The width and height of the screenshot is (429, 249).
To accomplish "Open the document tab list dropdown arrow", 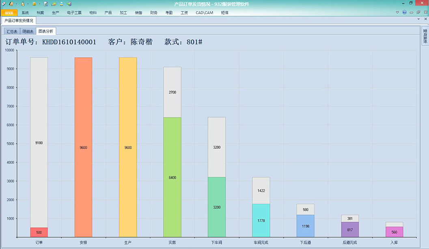I will [419, 19].
